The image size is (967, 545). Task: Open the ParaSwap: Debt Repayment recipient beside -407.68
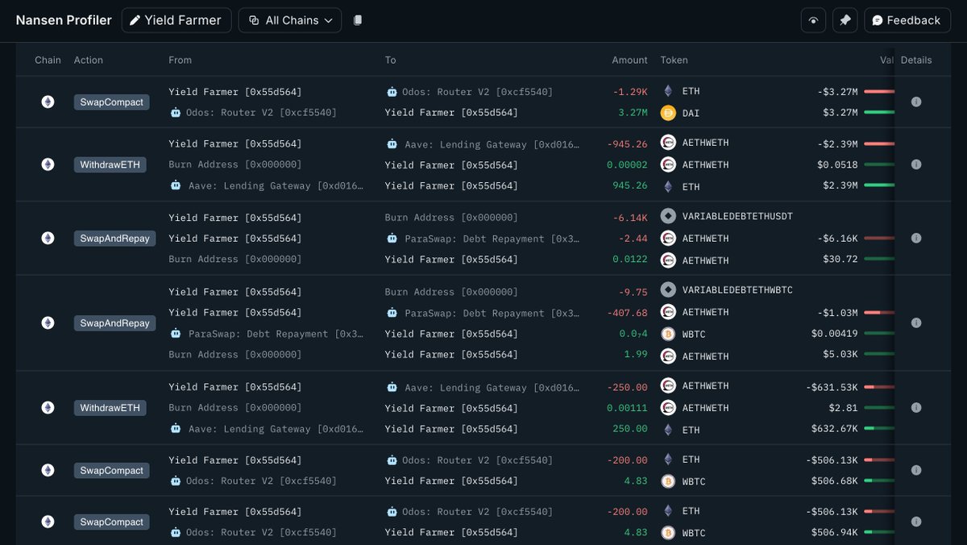(x=483, y=313)
